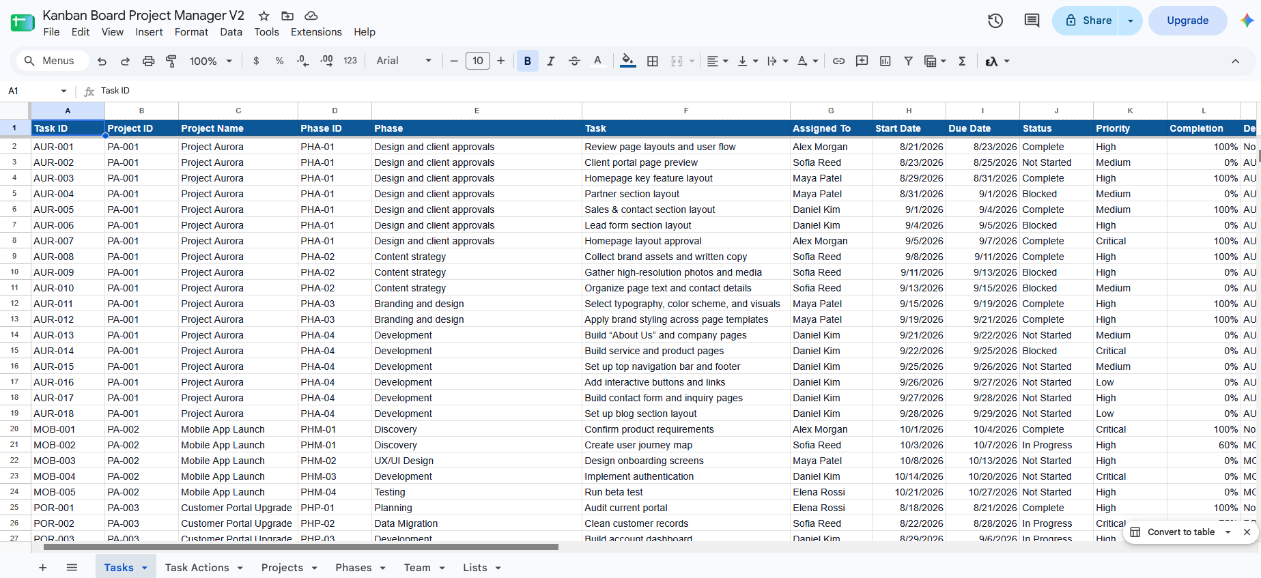1261x578 pixels.
Task: Open text rotation dropdown
Action: (x=808, y=61)
